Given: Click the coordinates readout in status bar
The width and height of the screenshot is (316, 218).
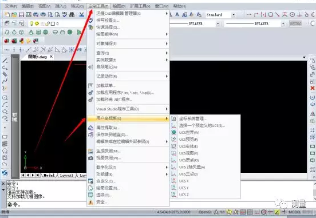Looking at the screenshot, I should (173, 212).
